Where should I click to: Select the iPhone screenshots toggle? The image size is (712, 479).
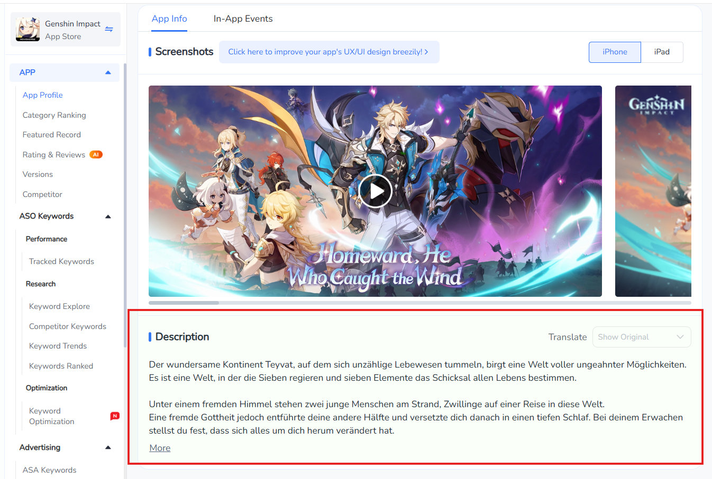[615, 52]
